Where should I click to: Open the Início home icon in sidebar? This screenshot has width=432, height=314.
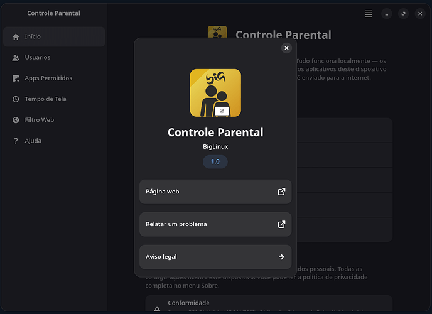pyautogui.click(x=16, y=37)
